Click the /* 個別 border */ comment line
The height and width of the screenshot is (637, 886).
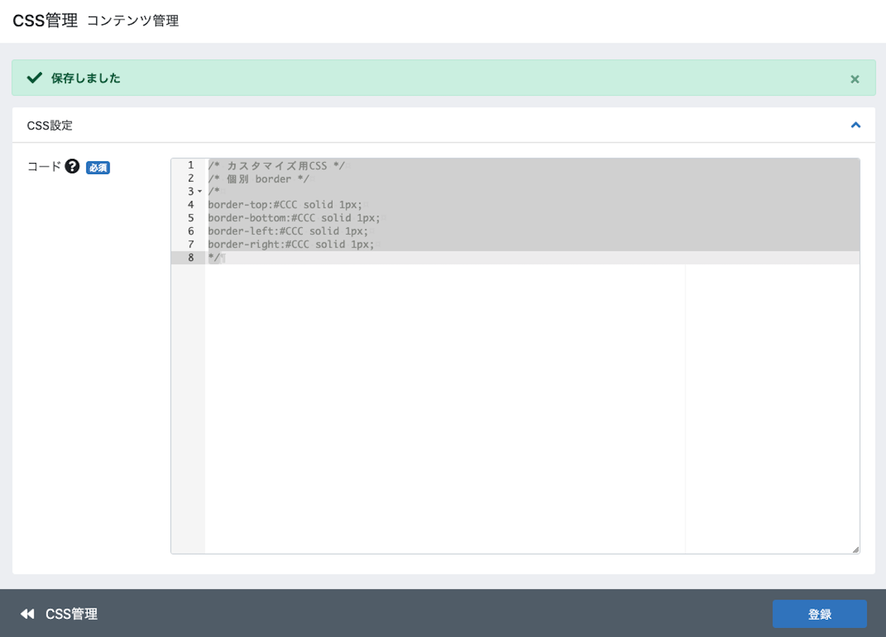(258, 179)
